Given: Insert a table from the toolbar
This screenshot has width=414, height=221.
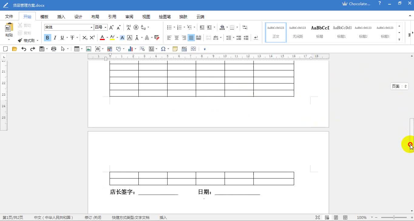Looking at the screenshot, I should tap(76, 49).
